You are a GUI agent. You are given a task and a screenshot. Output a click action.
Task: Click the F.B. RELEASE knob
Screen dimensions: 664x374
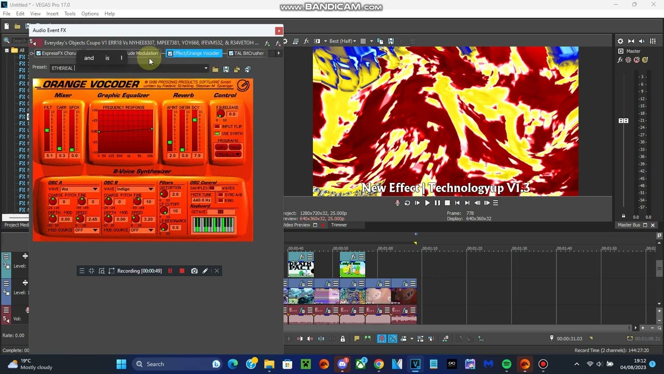click(220, 114)
